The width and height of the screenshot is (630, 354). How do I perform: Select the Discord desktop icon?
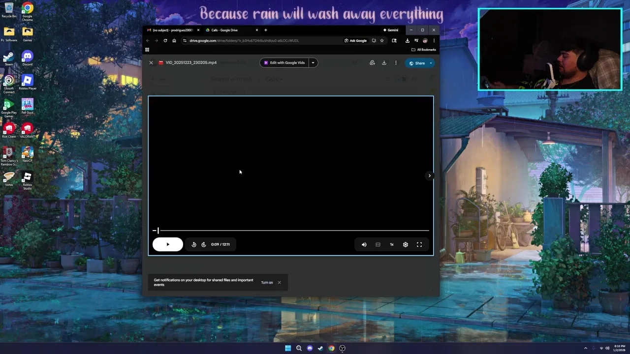click(x=28, y=59)
